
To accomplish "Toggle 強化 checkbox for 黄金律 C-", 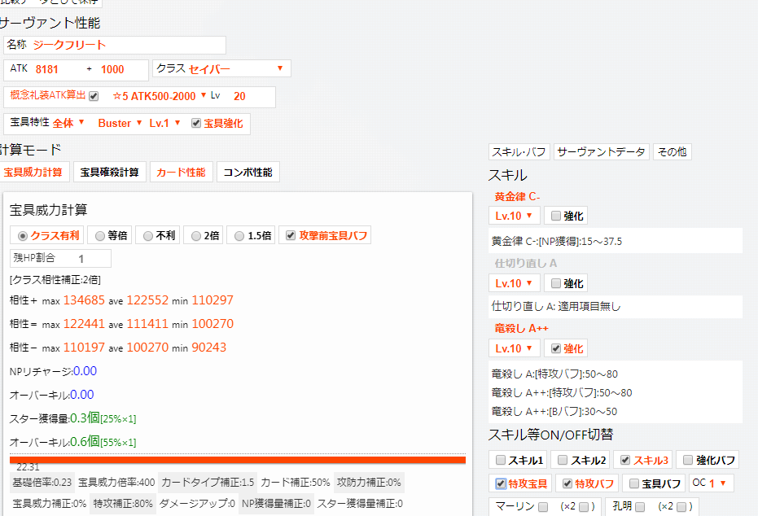I will point(556,216).
